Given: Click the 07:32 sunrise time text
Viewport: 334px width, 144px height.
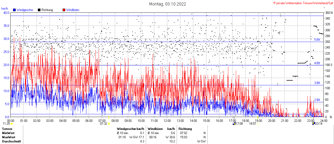Looking at the screenshot, I should point(104,124).
